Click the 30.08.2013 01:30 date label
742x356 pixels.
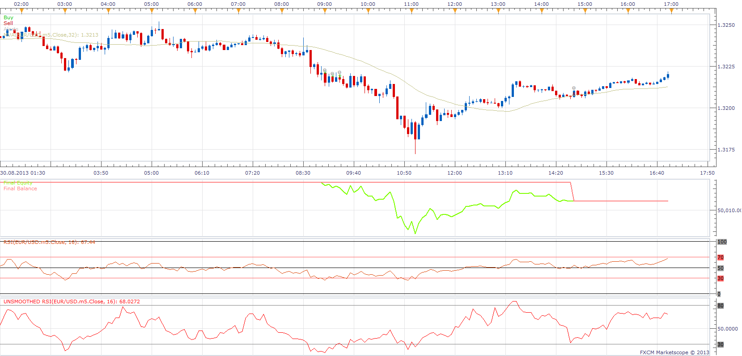click(x=23, y=173)
